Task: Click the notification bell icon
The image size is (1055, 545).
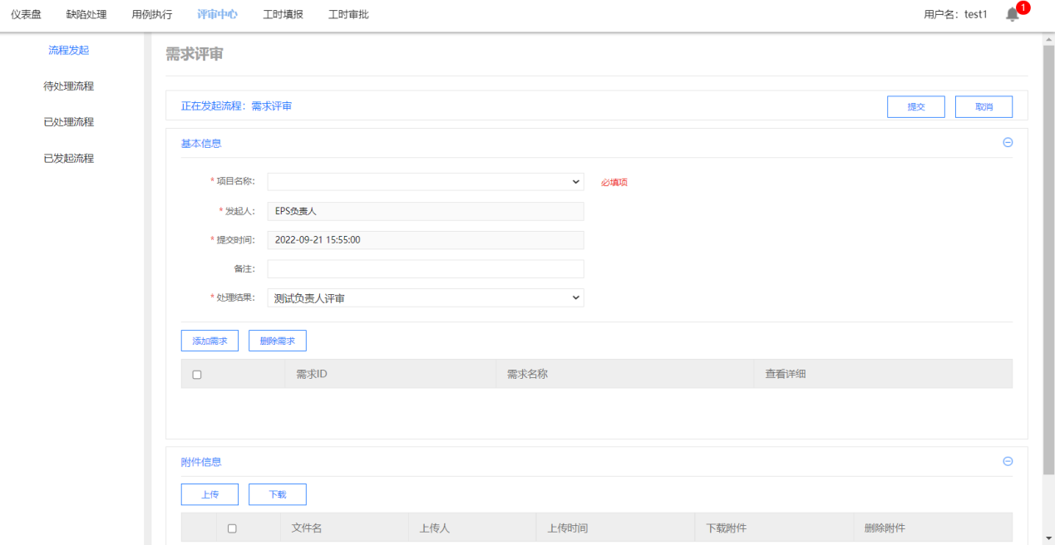Action: (1012, 14)
